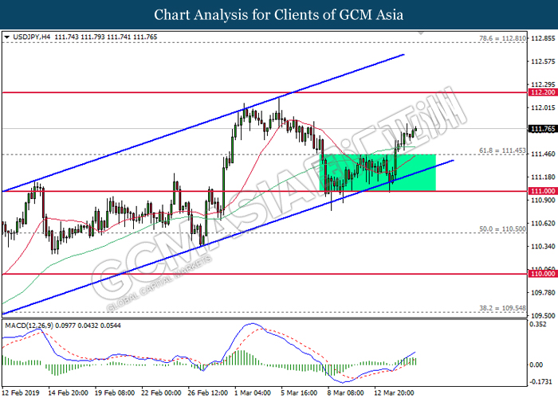Click the 38.2 = 109.548 Fibonacci label

[x=502, y=308]
